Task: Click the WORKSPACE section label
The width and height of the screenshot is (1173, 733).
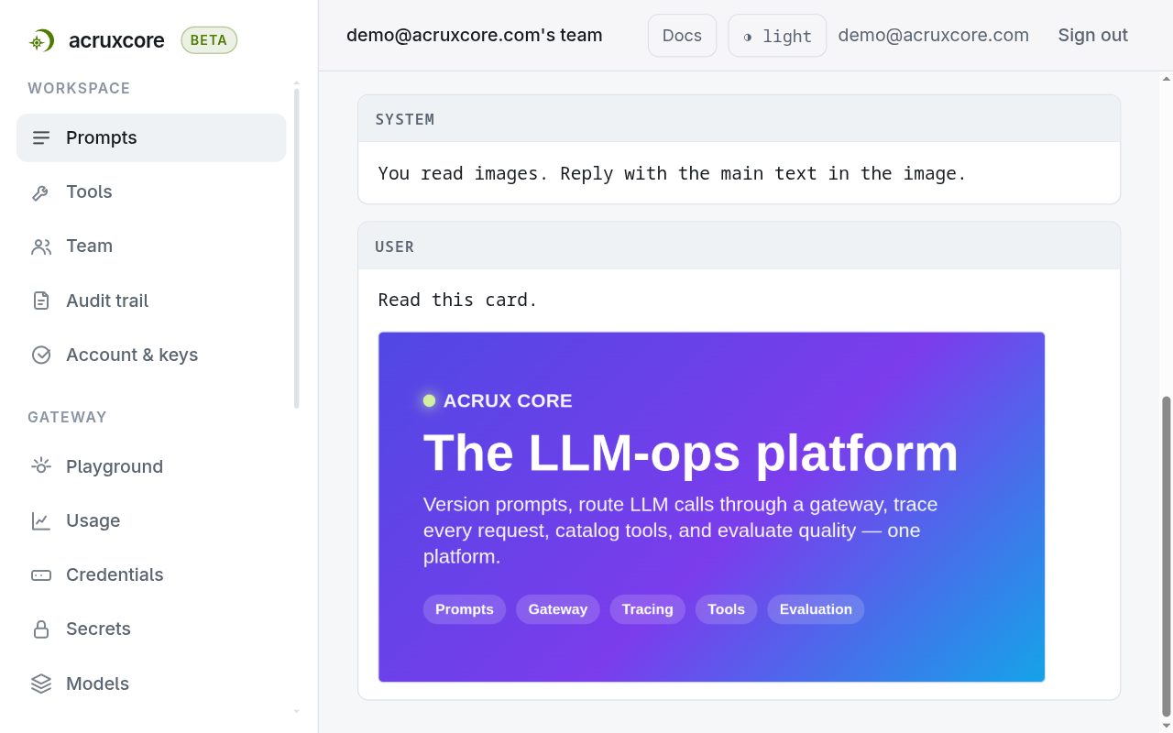Action: tap(79, 88)
